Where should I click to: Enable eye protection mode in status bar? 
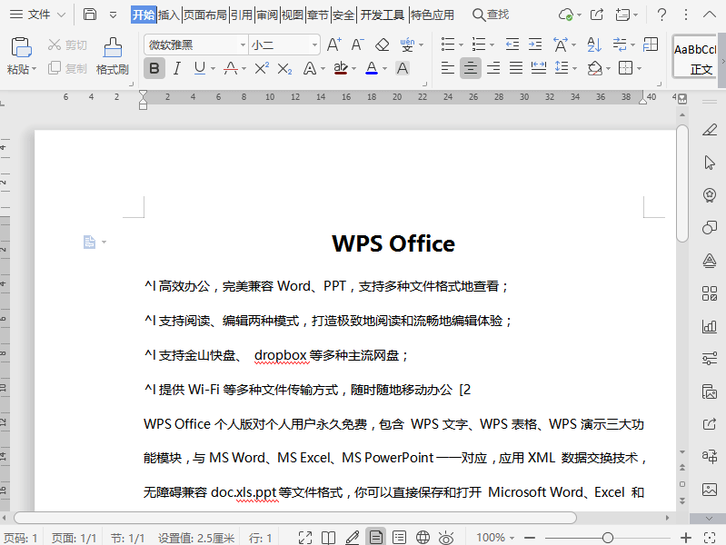pos(446,538)
